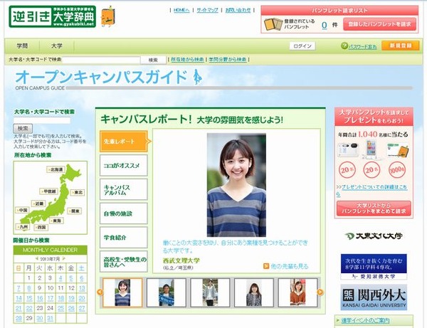
Task: Click 大学リストからパンフレットをまとめて請求 button
Action: click(x=374, y=208)
